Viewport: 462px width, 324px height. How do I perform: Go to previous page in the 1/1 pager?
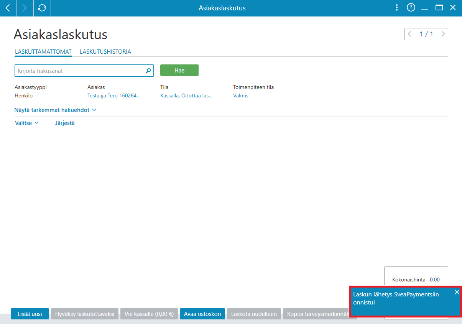(x=410, y=34)
